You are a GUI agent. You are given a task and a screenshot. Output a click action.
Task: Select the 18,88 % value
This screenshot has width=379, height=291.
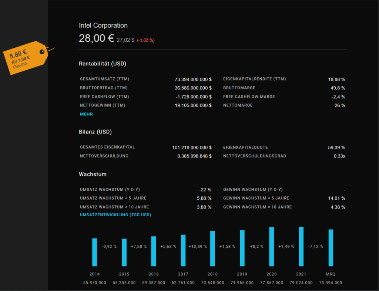[x=337, y=79]
